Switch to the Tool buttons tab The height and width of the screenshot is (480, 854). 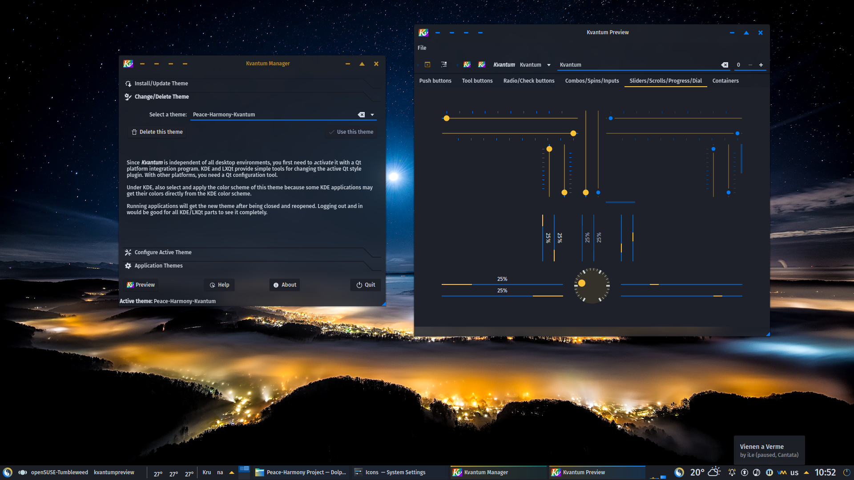pos(477,81)
